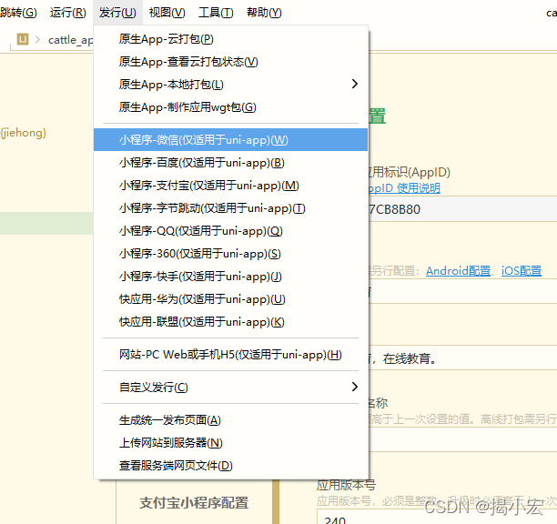Choose 生成统一发布页面(A)
This screenshot has width=557, height=524.
(x=230, y=420)
